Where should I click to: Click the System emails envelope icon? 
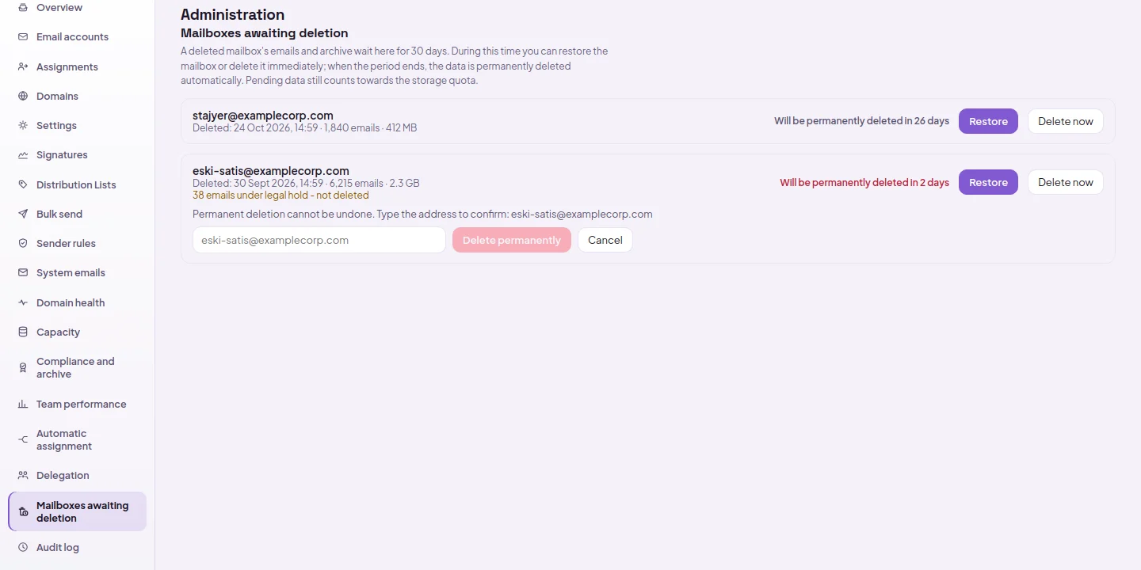click(x=23, y=273)
